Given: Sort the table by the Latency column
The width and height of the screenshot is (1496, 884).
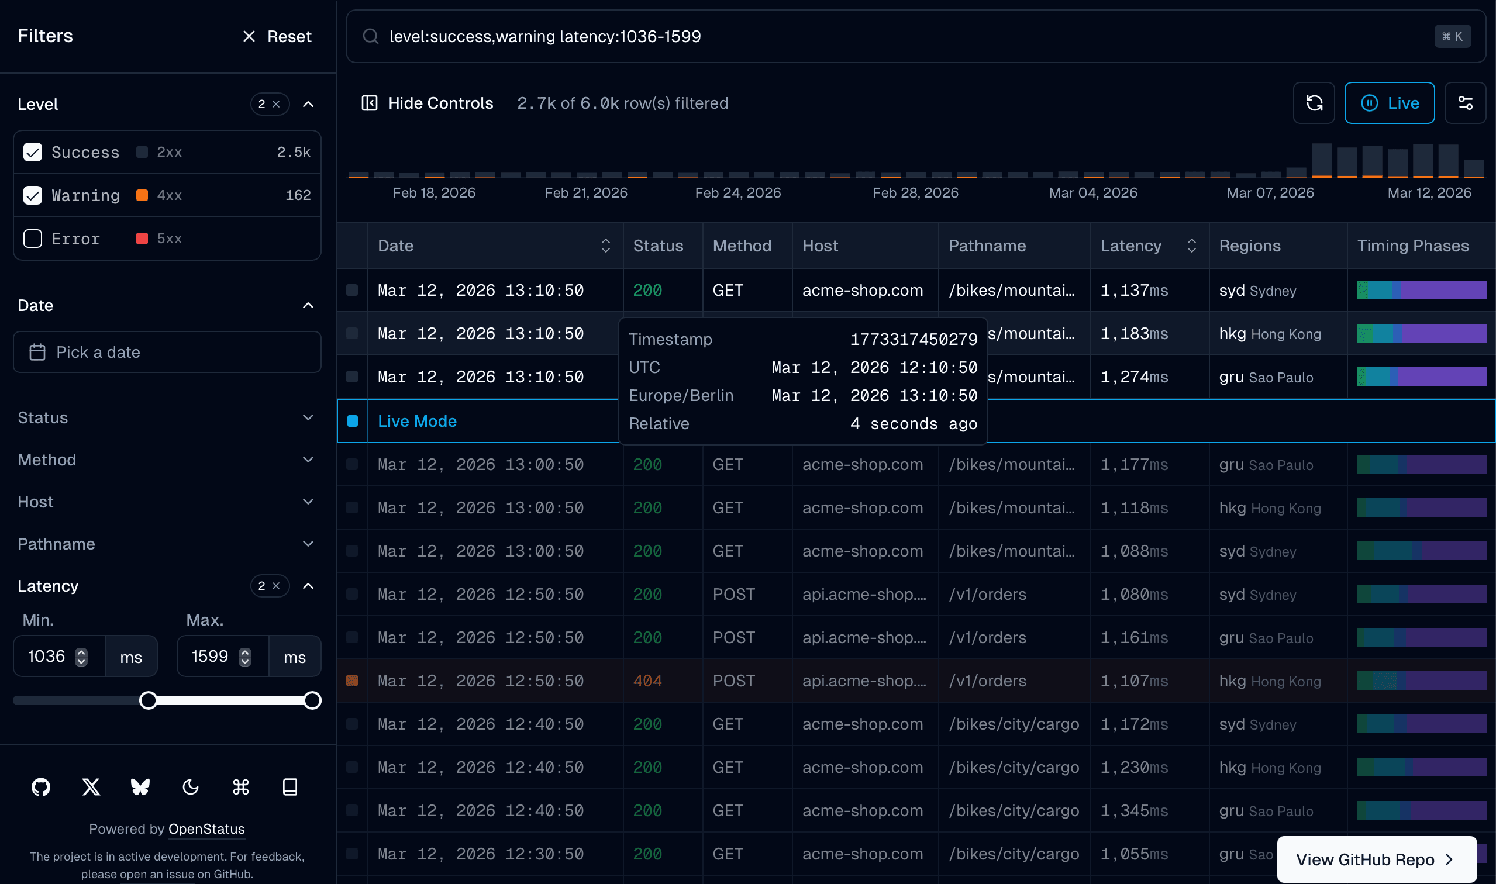Looking at the screenshot, I should click(1191, 246).
